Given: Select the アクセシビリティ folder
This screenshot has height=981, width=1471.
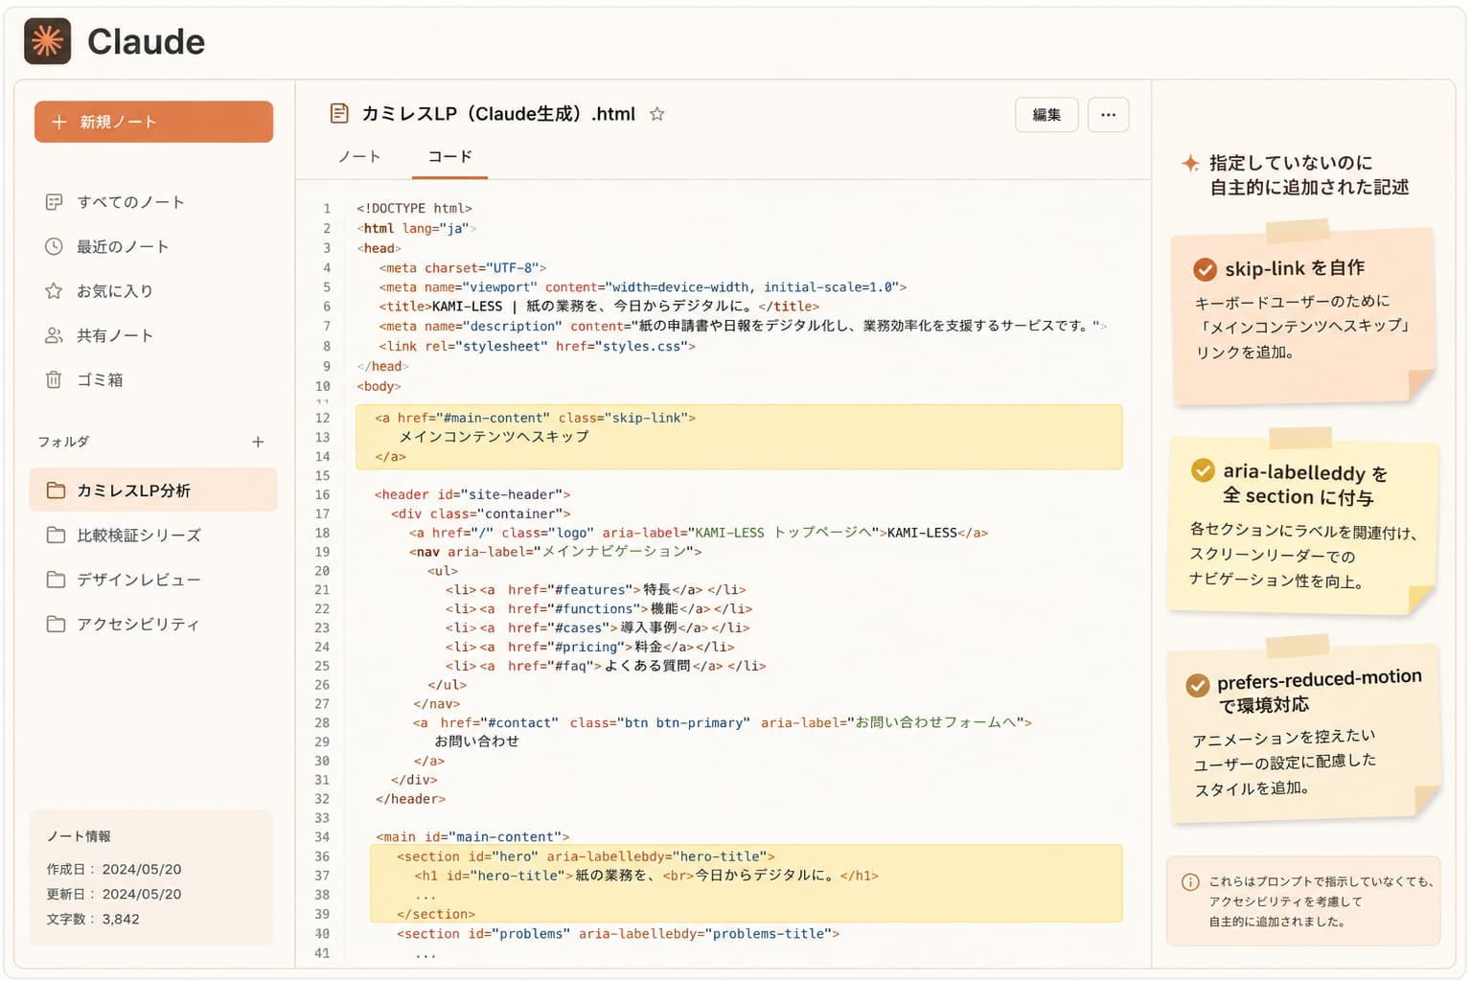Looking at the screenshot, I should pos(153,624).
